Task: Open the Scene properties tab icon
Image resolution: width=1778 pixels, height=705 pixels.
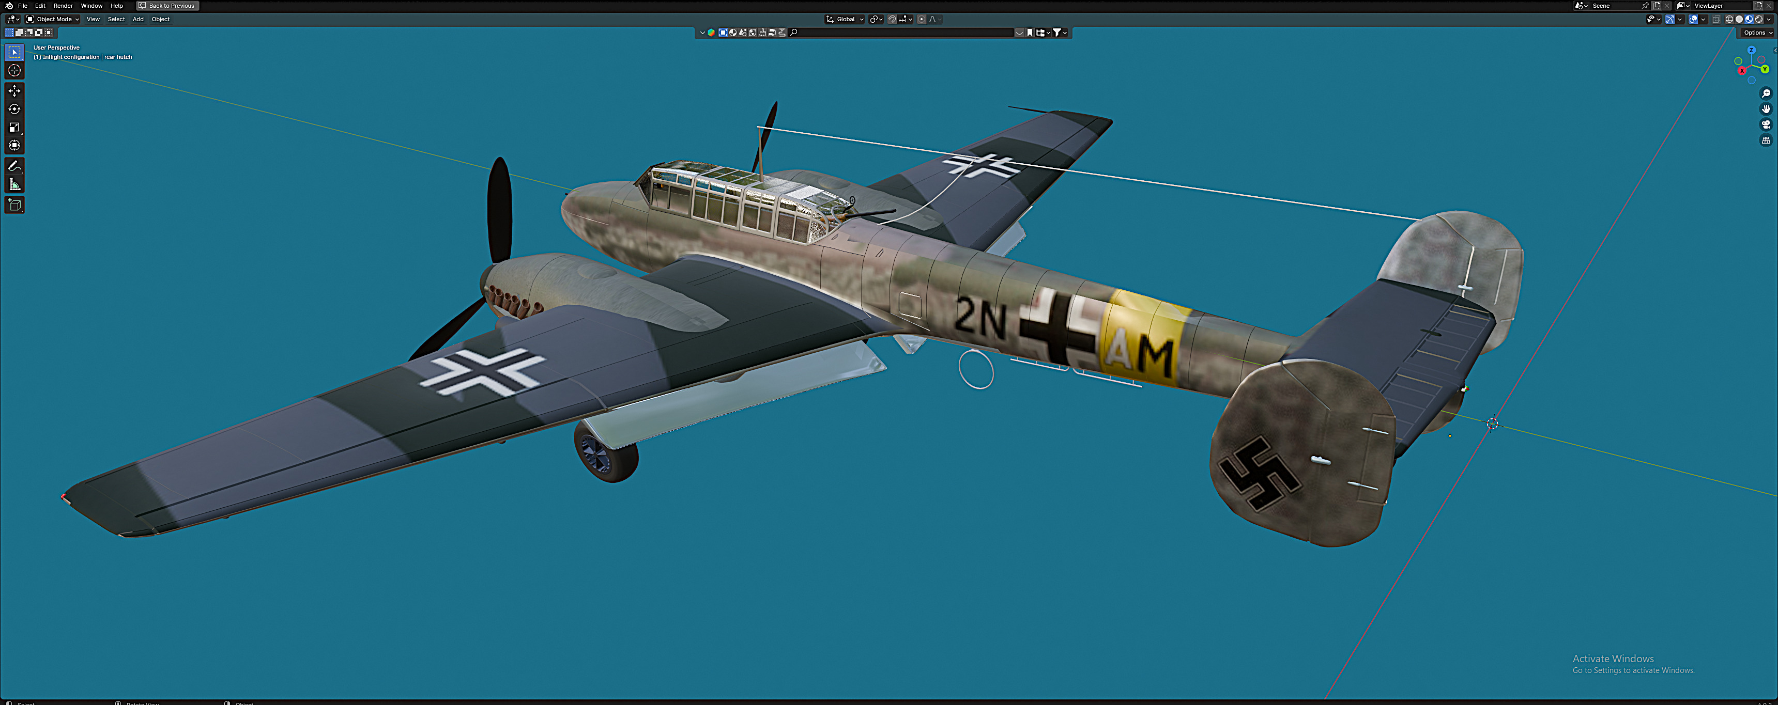Action: 743,33
